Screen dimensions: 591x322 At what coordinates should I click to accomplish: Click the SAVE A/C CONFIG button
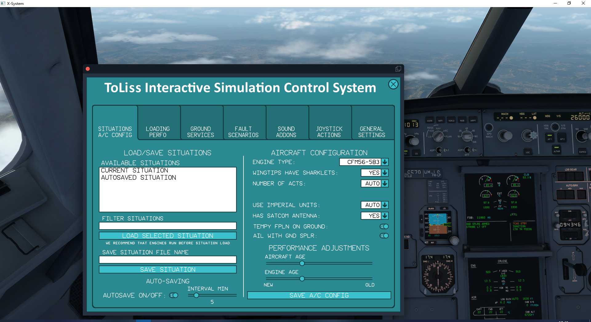319,295
